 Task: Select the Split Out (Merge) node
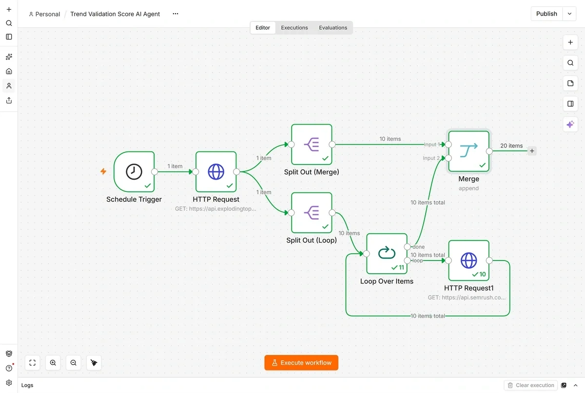[312, 144]
